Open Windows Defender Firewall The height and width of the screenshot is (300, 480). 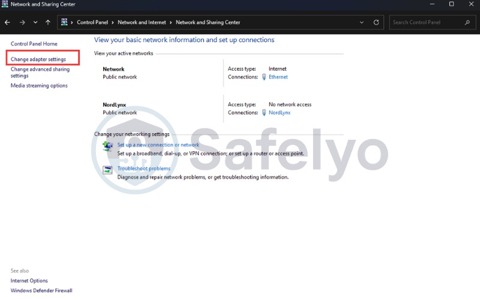click(41, 290)
